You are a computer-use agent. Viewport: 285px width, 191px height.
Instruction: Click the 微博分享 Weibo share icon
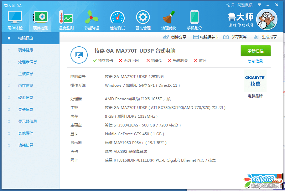tap(166, 37)
